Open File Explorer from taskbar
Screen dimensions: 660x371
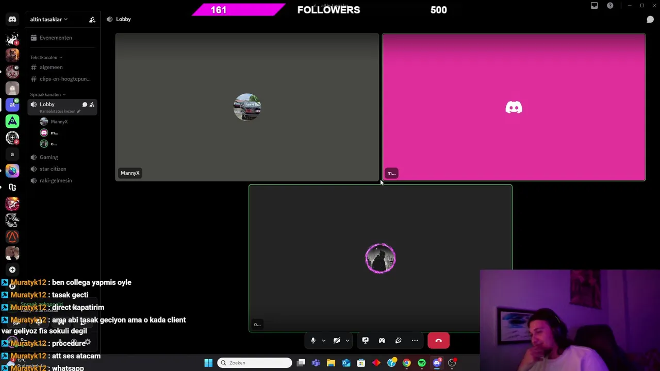click(x=331, y=363)
